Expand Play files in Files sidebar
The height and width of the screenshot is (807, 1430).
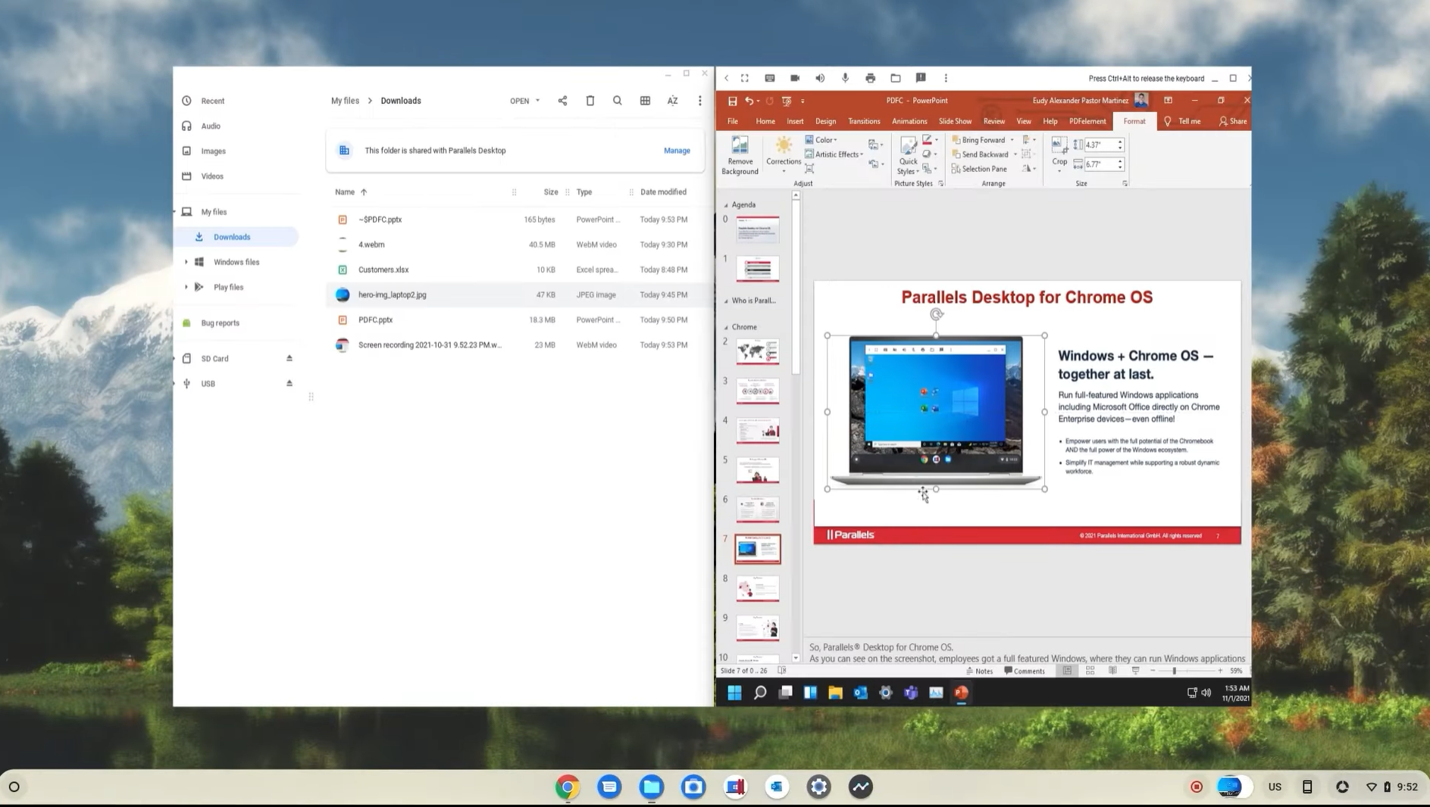[186, 287]
